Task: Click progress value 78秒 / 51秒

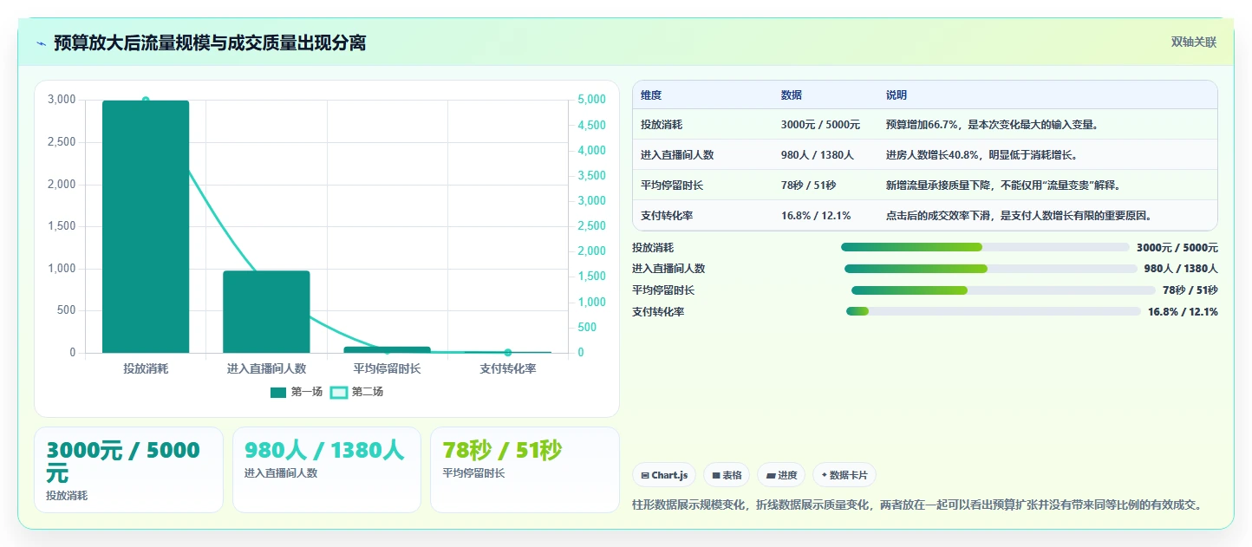Action: point(1190,290)
